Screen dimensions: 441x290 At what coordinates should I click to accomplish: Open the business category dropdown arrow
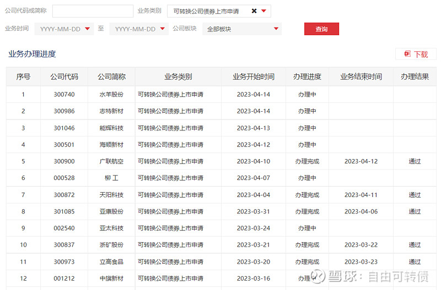[x=263, y=11]
